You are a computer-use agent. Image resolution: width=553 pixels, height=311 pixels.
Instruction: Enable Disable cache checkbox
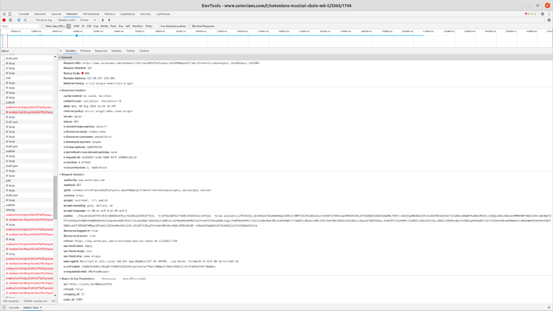[x=56, y=20]
